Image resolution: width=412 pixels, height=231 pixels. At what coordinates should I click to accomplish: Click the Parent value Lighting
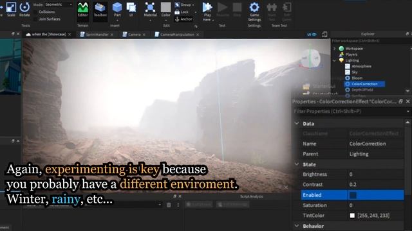pyautogui.click(x=375, y=154)
